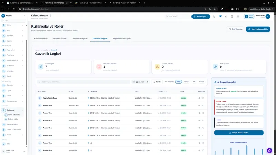276x155 pixels.
Task: Switch to Kullanıcı Listesi tab
Action: coord(41,38)
